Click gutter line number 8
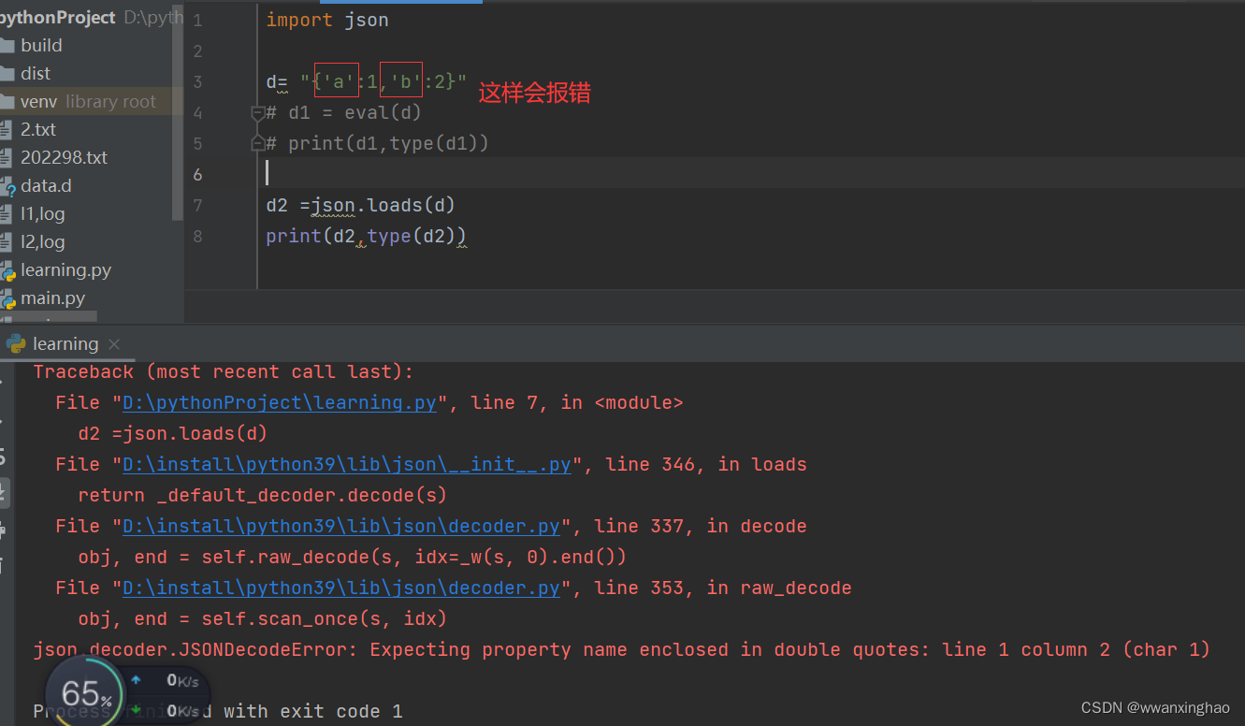 point(197,236)
